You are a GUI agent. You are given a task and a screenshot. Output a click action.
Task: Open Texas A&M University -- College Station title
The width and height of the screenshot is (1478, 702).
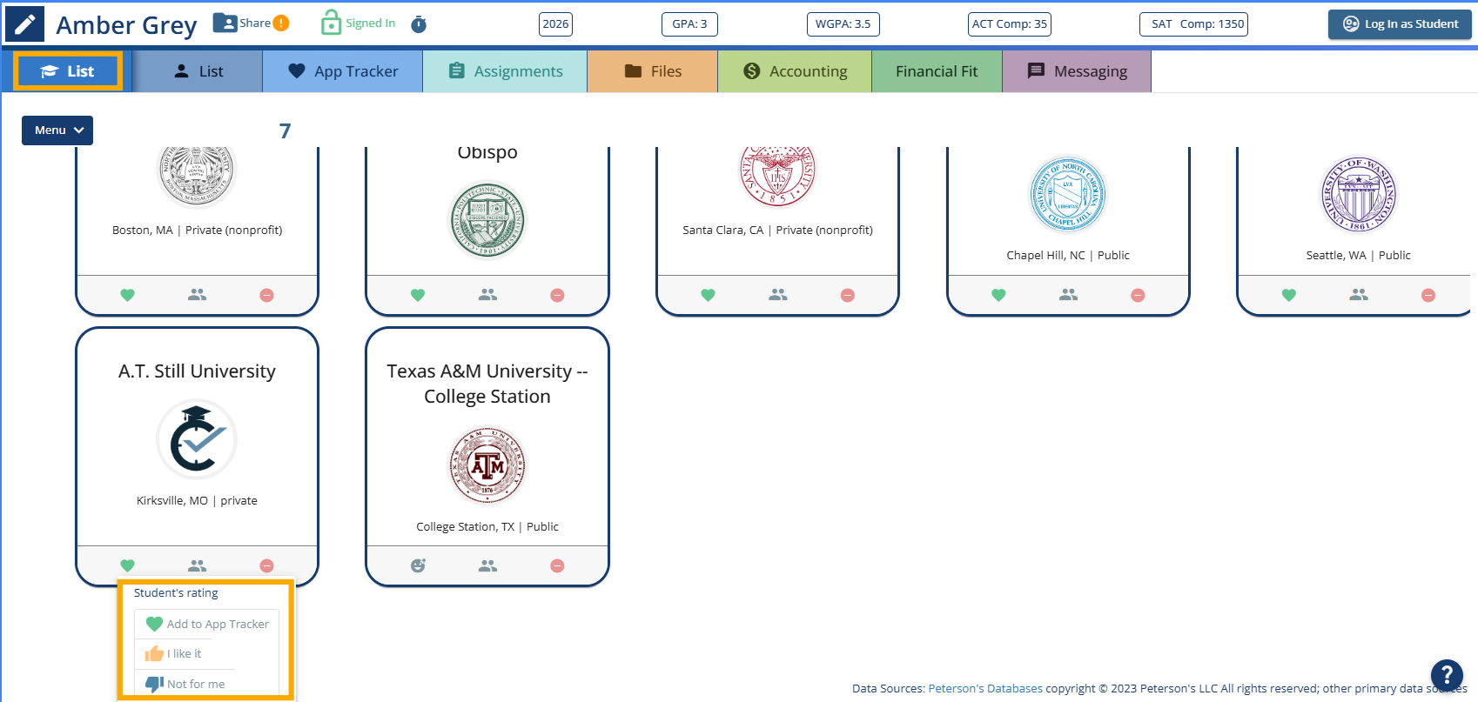point(487,384)
